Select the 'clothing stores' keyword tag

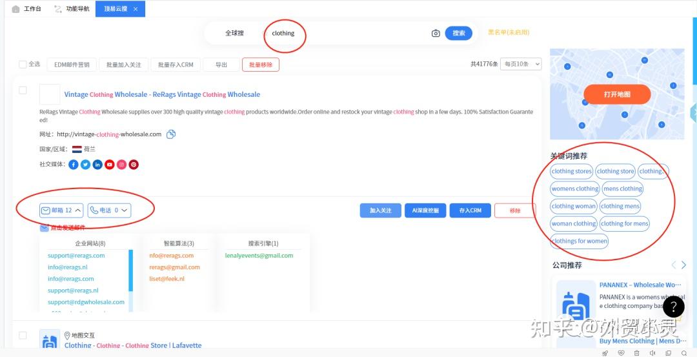(x=572, y=171)
